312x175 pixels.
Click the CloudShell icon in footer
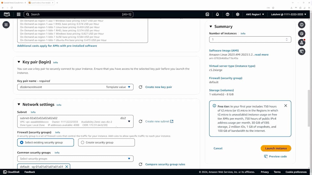click(5, 172)
